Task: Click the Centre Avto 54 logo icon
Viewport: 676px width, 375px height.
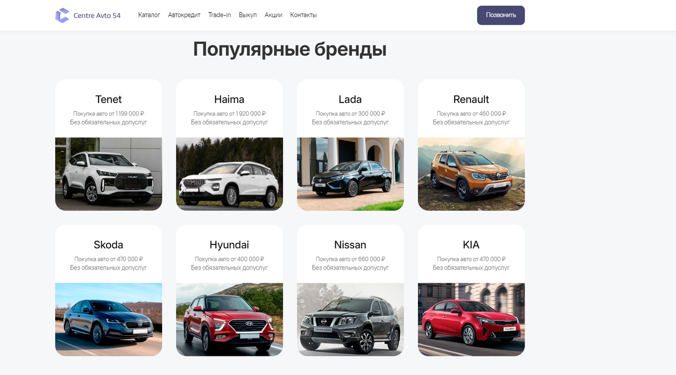Action: click(x=62, y=15)
